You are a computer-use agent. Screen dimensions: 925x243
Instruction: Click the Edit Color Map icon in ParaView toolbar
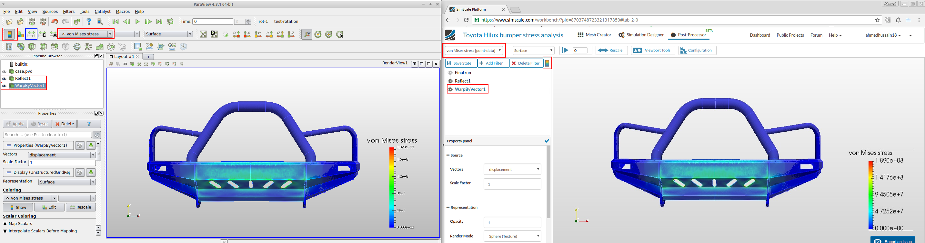pyautogui.click(x=20, y=34)
